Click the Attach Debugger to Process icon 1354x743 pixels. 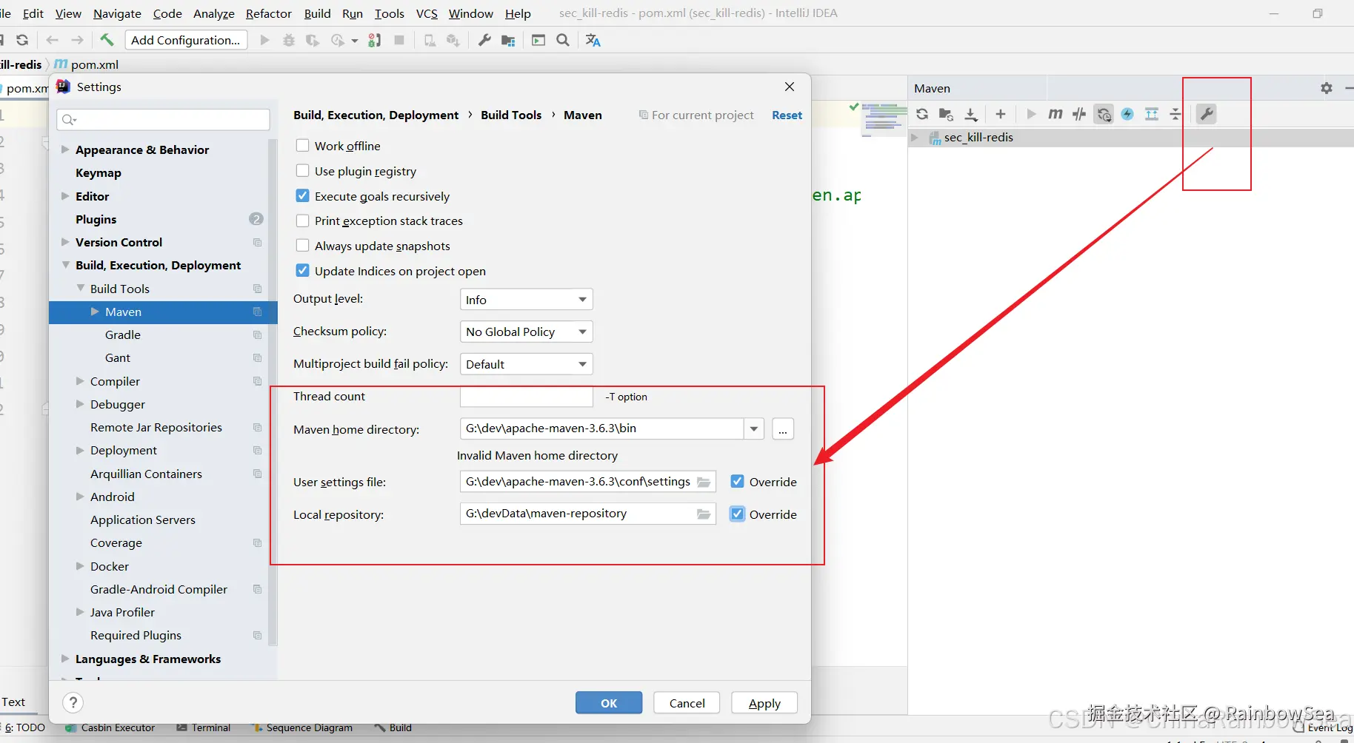(x=375, y=40)
